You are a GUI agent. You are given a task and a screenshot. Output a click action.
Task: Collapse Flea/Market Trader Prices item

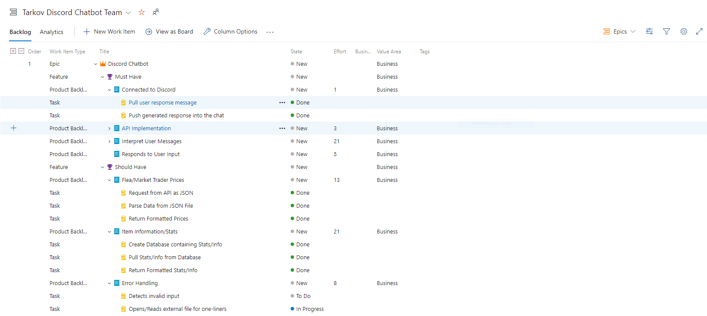click(x=109, y=180)
